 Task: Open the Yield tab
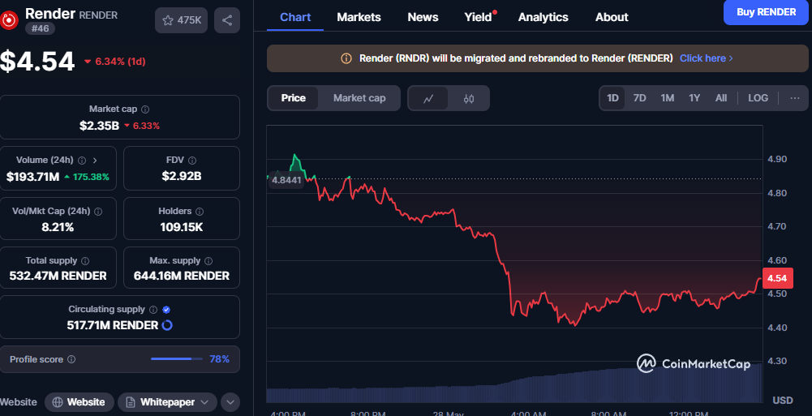[478, 17]
